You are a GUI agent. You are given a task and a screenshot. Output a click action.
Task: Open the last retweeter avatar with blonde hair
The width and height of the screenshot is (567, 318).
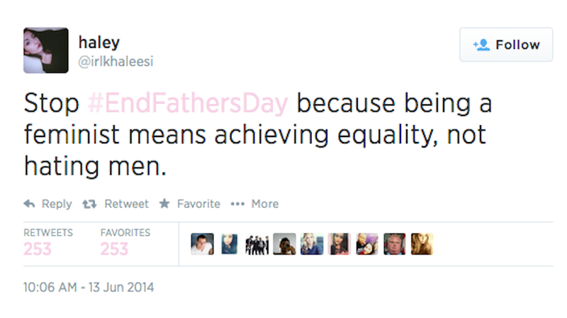(422, 244)
